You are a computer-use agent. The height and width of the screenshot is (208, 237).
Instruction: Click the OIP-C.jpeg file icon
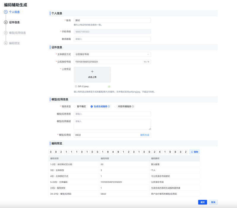(x=76, y=86)
